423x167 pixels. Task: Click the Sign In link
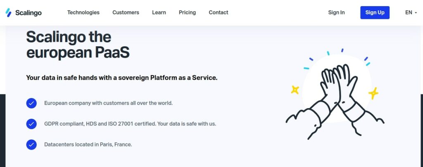pyautogui.click(x=336, y=12)
